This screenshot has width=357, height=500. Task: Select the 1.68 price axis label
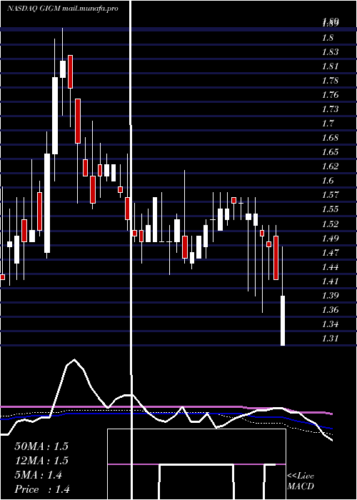[330, 138]
